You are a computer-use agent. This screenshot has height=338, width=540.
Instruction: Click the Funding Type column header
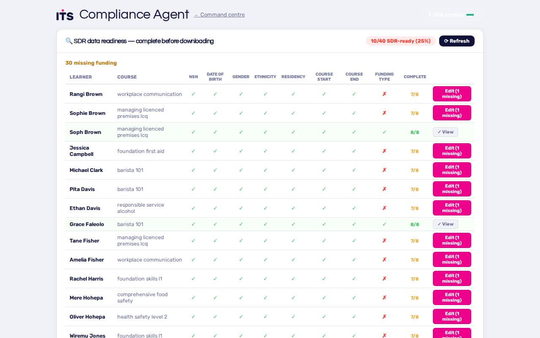pyautogui.click(x=384, y=77)
